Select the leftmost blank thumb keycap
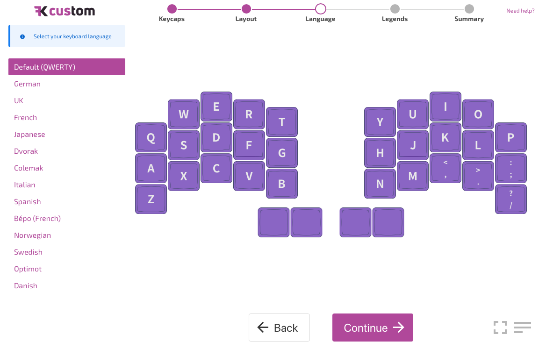546x349 pixels. click(x=273, y=222)
